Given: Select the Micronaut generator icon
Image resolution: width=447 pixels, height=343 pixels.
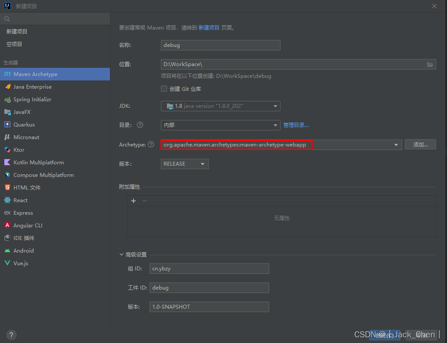Looking at the screenshot, I should tap(8, 137).
